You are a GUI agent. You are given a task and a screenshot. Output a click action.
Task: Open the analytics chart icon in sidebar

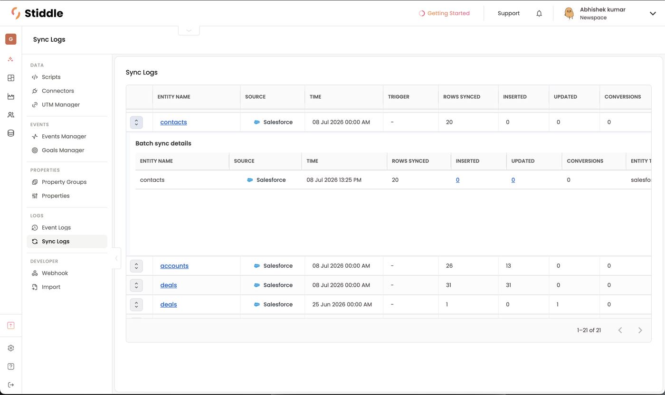(x=11, y=96)
